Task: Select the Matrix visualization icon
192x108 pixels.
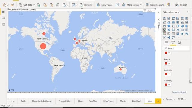Action: 178,34
